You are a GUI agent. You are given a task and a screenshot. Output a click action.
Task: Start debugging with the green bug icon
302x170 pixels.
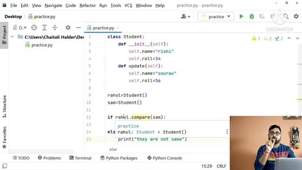[252, 17]
